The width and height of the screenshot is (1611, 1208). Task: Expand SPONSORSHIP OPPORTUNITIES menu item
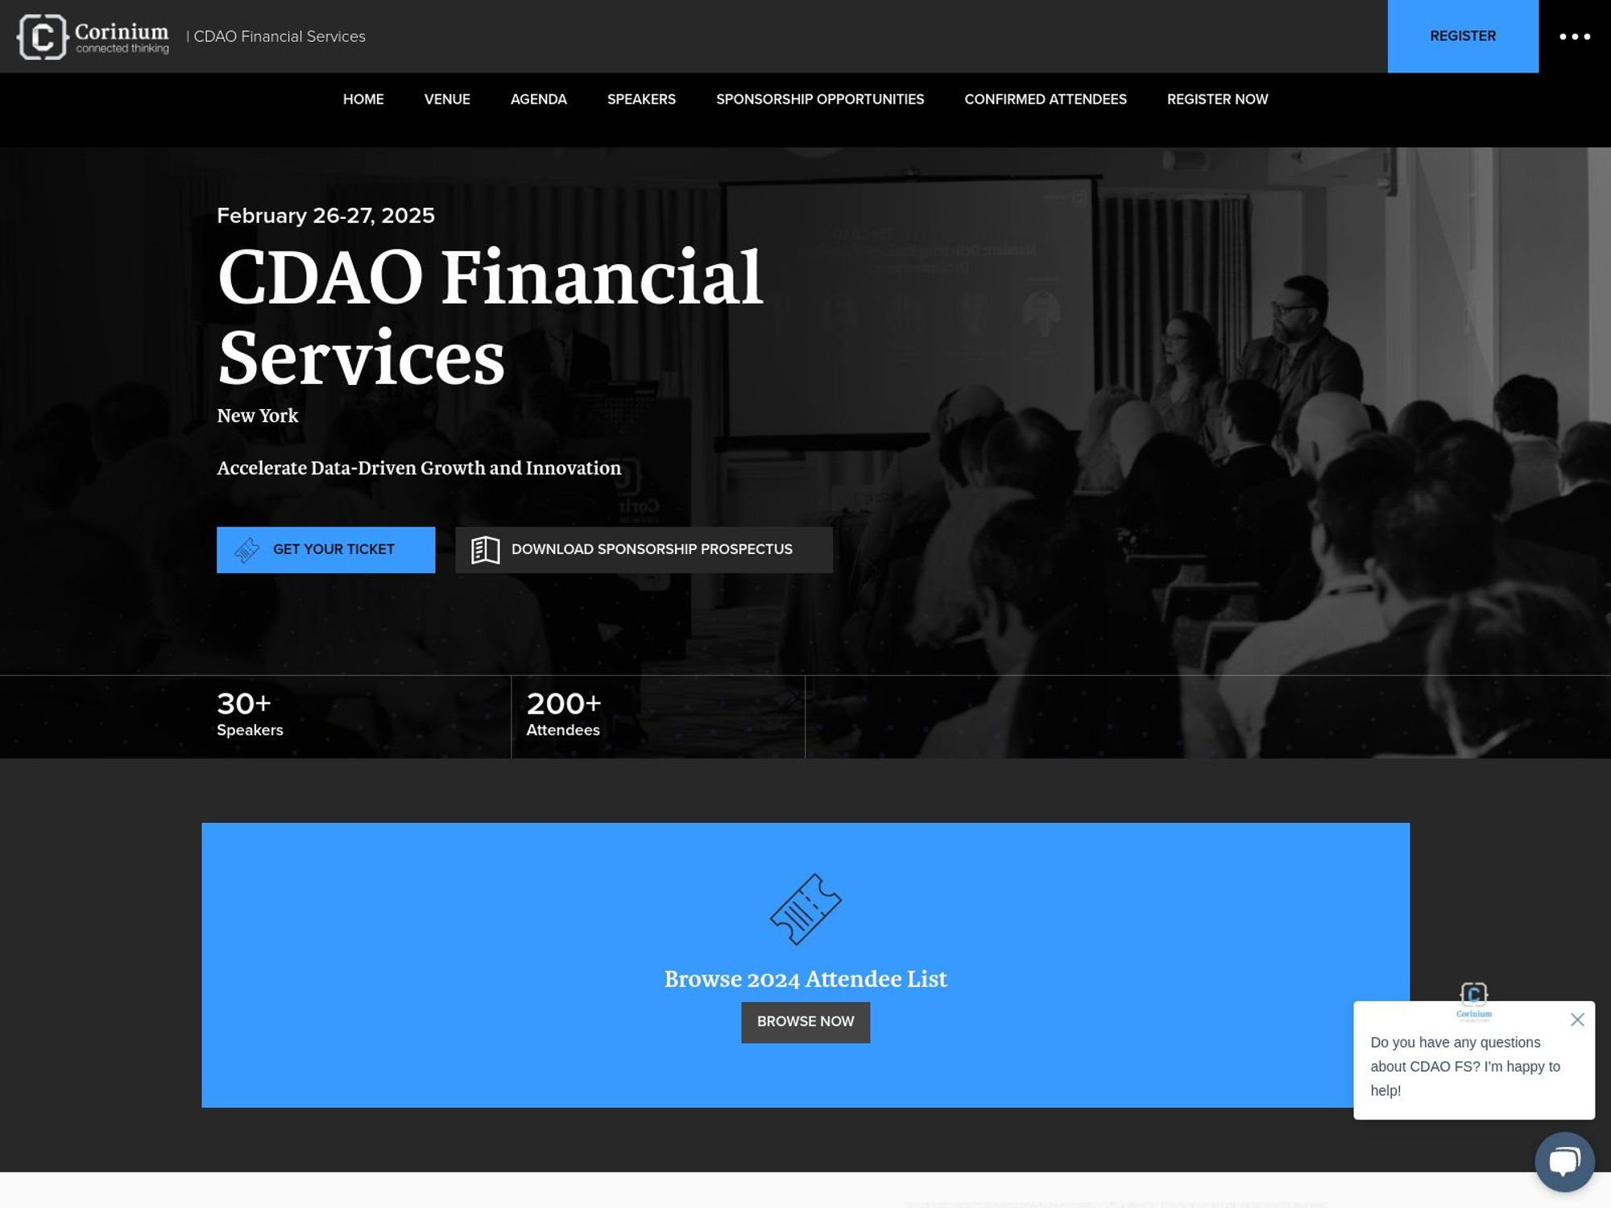(x=819, y=99)
